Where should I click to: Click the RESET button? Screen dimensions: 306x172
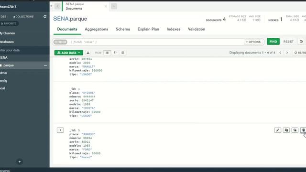click(288, 42)
